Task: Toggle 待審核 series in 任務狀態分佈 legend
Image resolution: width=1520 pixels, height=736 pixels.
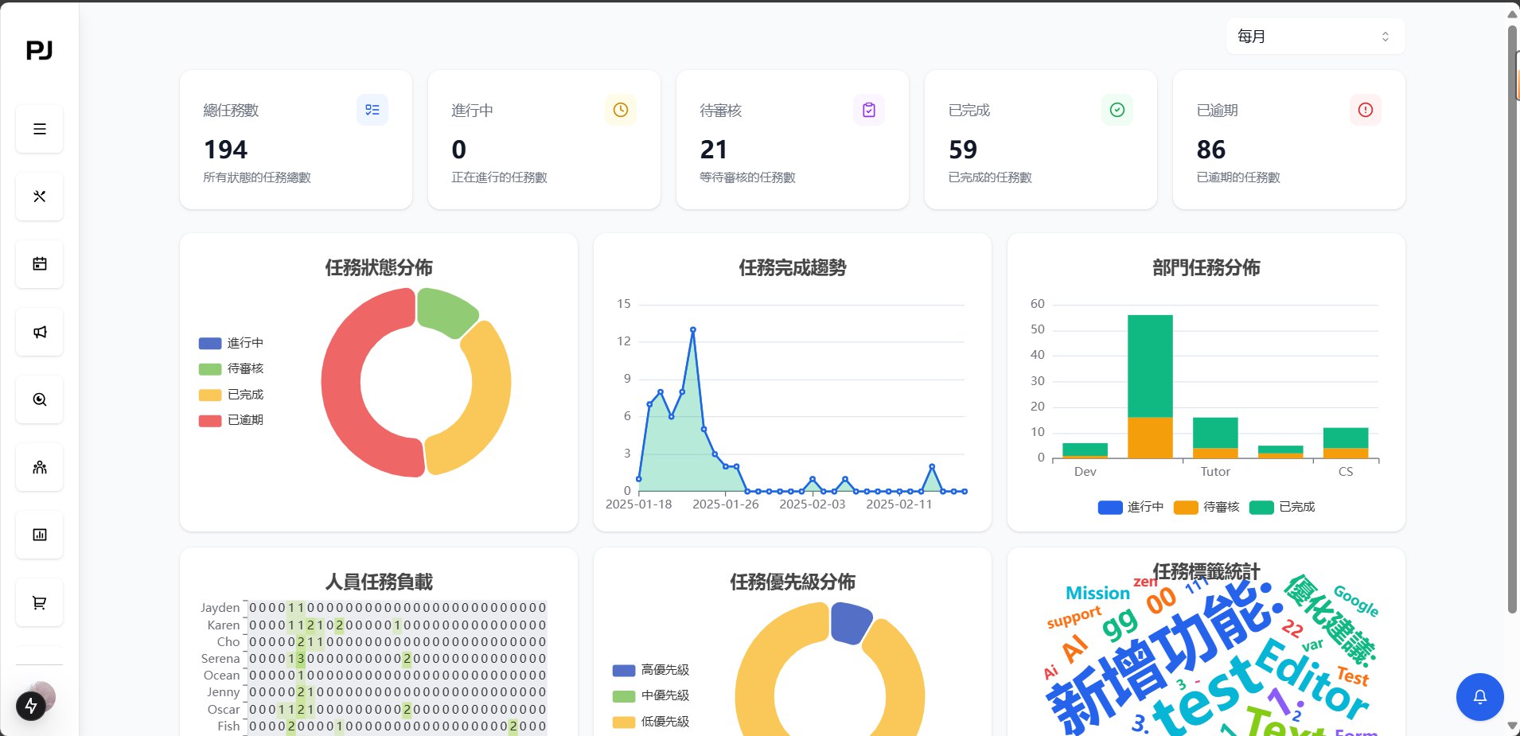Action: click(232, 368)
